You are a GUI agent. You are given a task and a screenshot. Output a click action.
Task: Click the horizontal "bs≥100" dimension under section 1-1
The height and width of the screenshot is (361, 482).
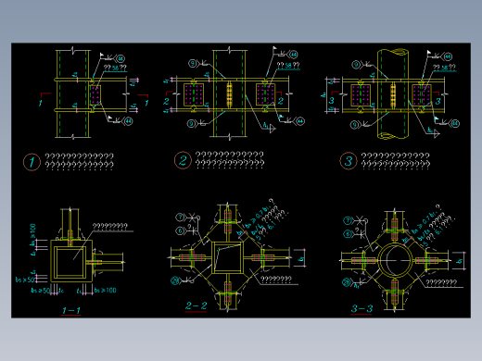pyautogui.click(x=106, y=290)
